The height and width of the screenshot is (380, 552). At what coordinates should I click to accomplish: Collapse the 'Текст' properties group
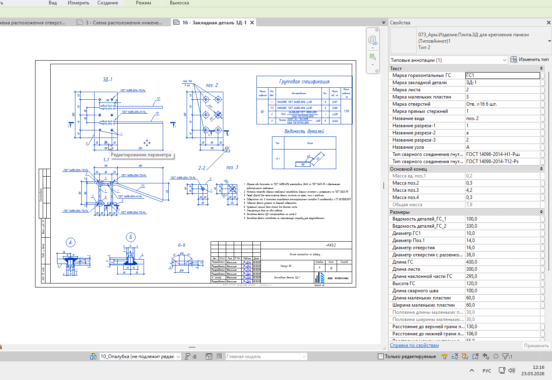[541, 69]
